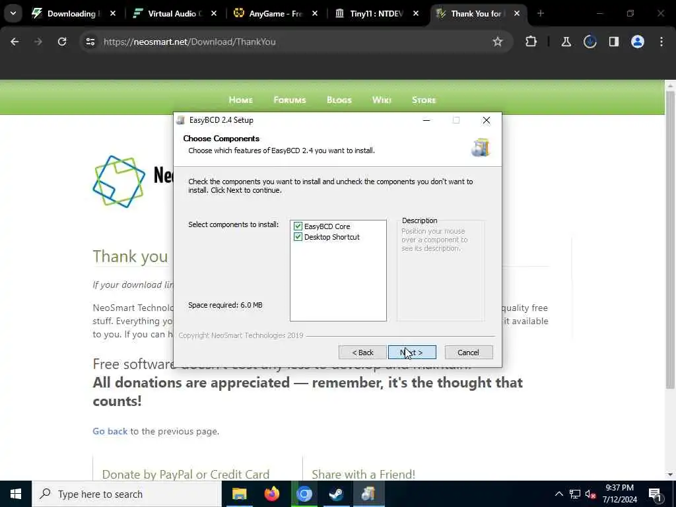Open the browser three-dot menu
Screen dimensions: 676x507
tap(661, 42)
